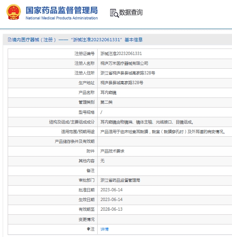
Task: Click the data query magnifier icon
Action: coord(115,13)
